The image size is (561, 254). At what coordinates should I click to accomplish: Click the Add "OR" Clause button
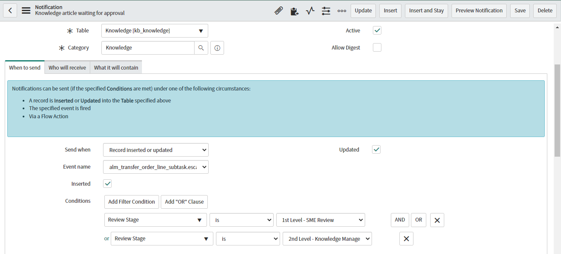pos(184,202)
